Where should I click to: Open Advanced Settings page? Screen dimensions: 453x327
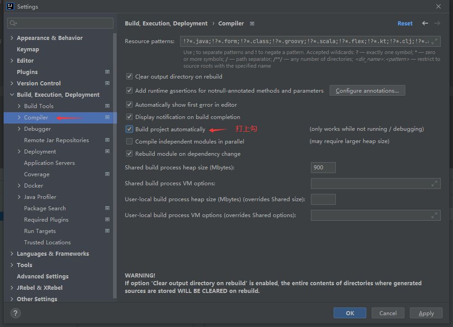43,277
